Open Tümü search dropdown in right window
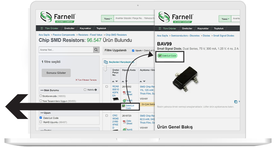Viewport: 277px width, 148px height. 225,19
